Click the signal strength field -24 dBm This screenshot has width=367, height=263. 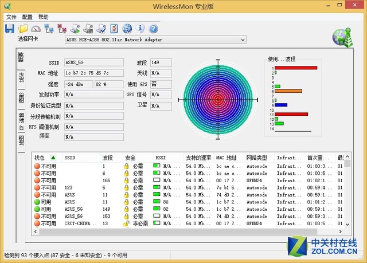coord(79,84)
